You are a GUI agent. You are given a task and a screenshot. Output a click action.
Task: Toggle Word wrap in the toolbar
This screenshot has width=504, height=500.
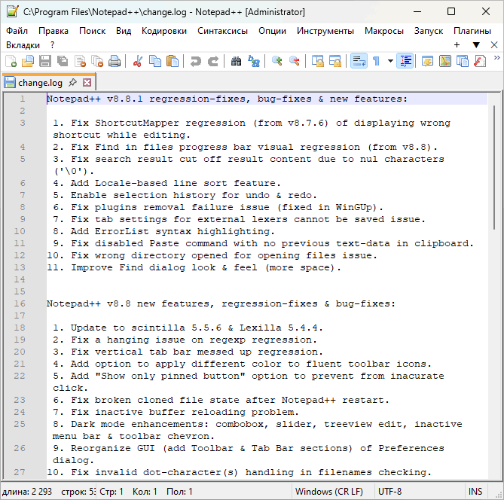point(358,62)
